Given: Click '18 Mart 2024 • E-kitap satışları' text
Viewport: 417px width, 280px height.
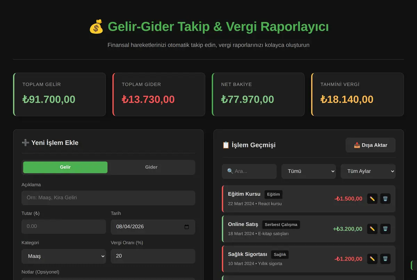Looking at the screenshot, I should tap(258, 233).
